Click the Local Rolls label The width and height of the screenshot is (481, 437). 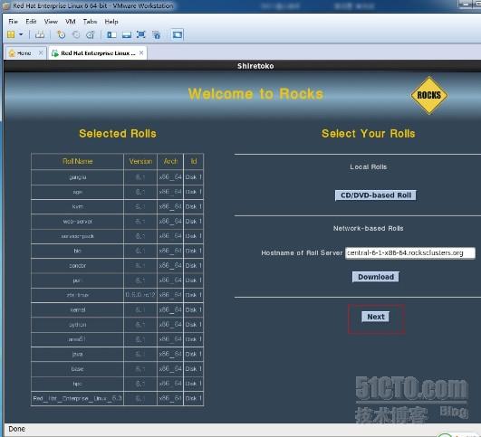368,167
